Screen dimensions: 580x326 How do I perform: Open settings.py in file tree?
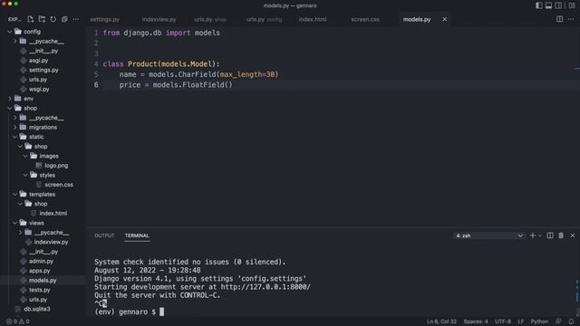click(43, 70)
